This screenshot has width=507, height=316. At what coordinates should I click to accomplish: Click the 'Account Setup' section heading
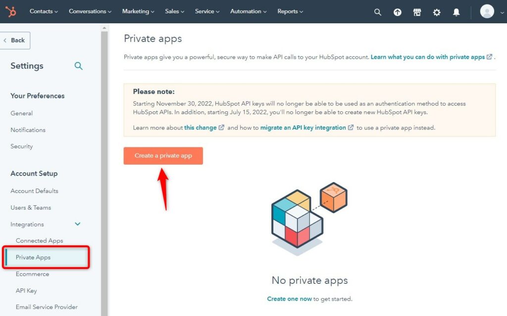point(34,174)
